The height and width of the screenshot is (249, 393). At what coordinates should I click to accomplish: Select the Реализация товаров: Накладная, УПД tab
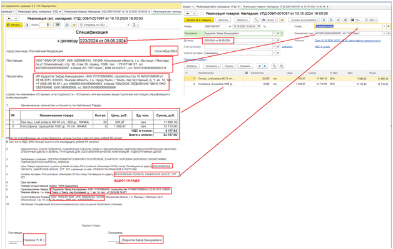285,6
